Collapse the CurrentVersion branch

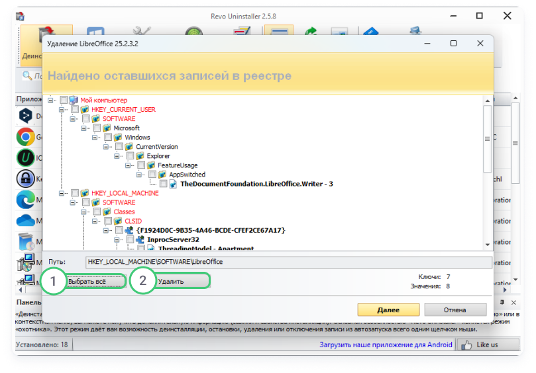click(105, 147)
